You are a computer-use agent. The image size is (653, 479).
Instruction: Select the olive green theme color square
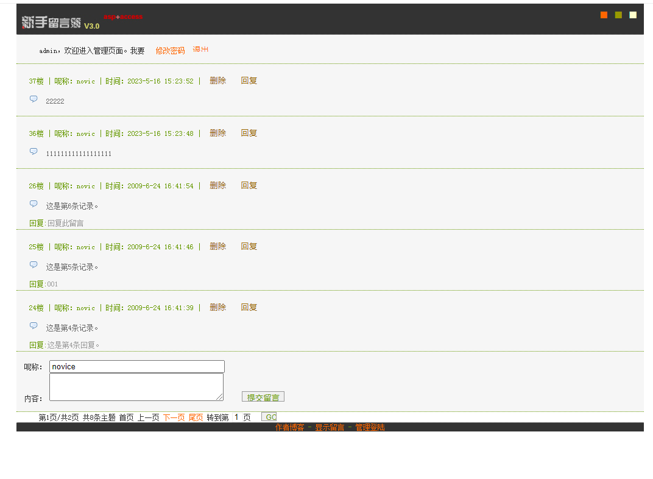618,15
